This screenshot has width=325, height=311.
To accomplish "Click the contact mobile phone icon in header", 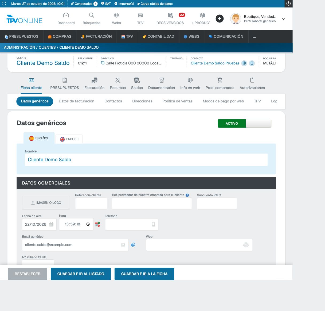I will click(x=252, y=63).
